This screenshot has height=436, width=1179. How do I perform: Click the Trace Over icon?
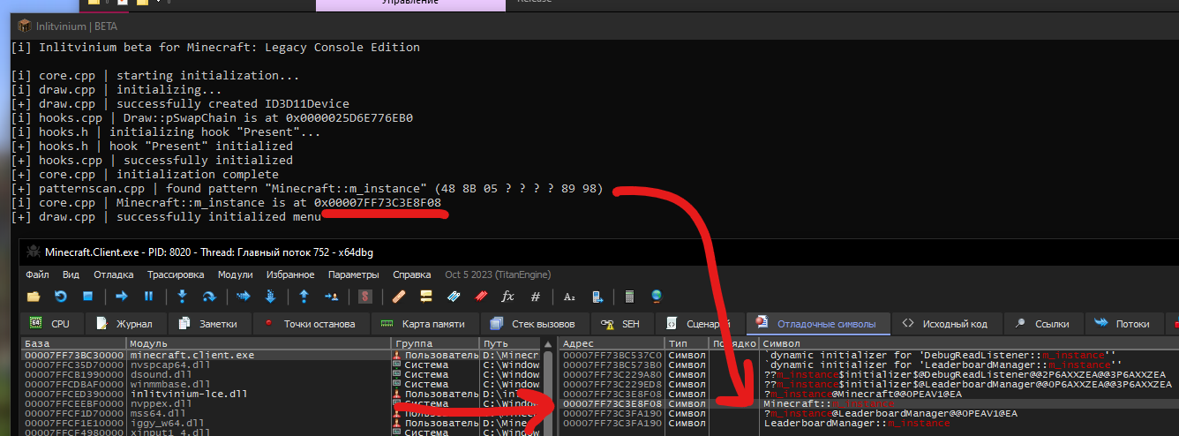pyautogui.click(x=270, y=297)
